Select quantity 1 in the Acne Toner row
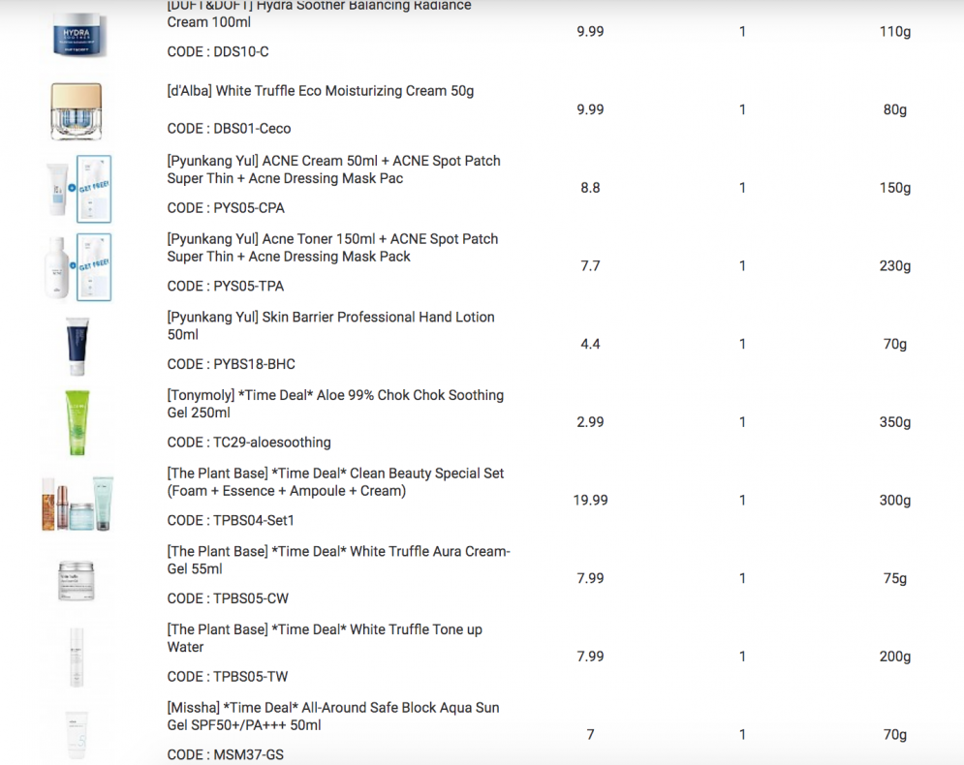Image resolution: width=964 pixels, height=765 pixels. 743,265
